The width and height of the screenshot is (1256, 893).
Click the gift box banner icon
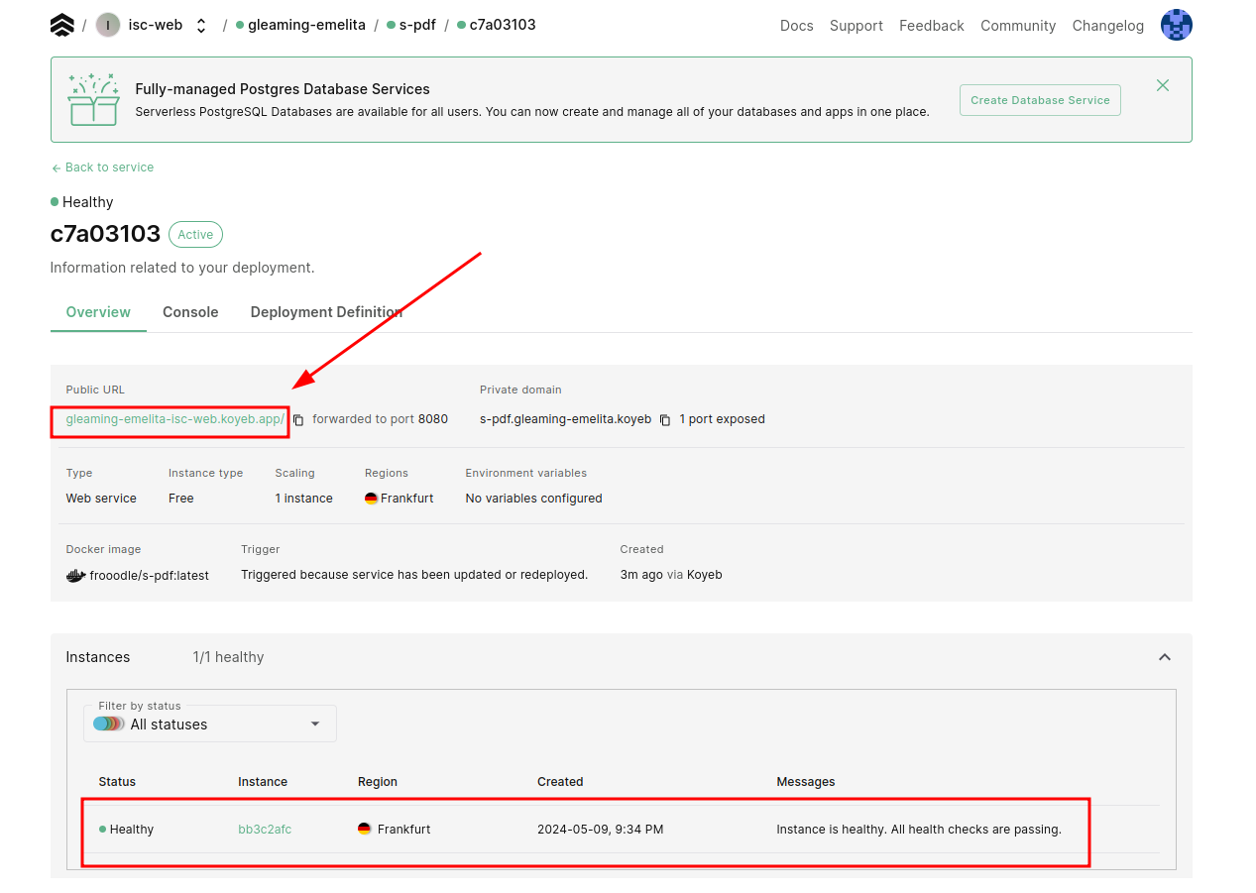click(x=94, y=99)
